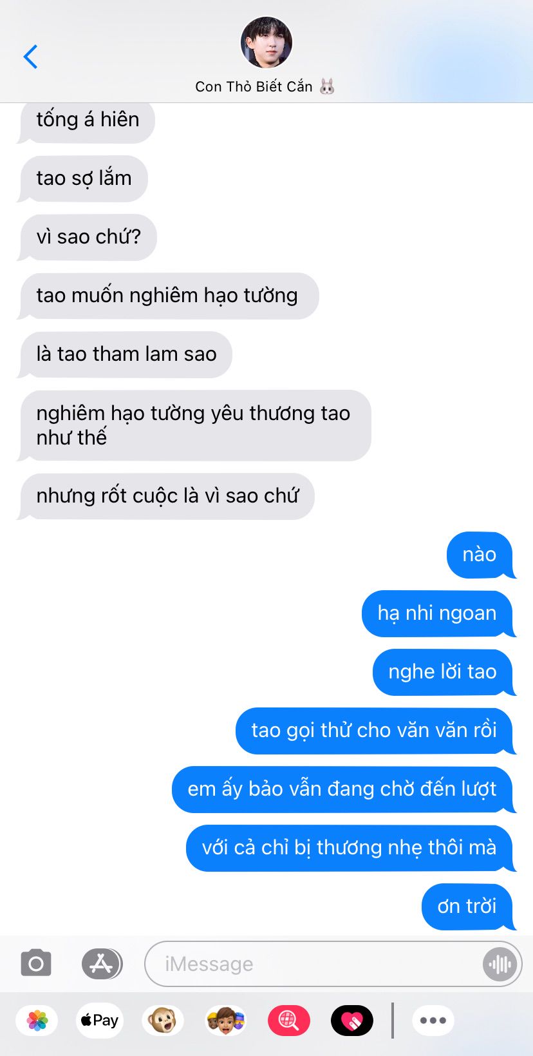Tap the audio message waveform icon
This screenshot has height=1056, width=533.
tap(500, 964)
